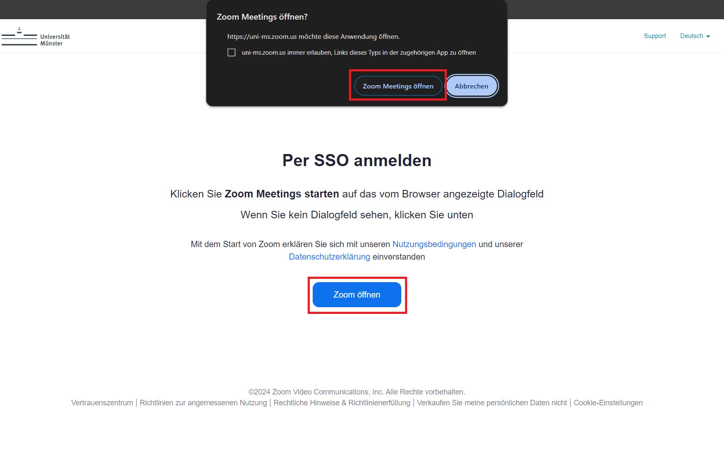The image size is (724, 475).
Task: Click the Zoom Meetings öffnen? dialog title
Action: [x=262, y=17]
